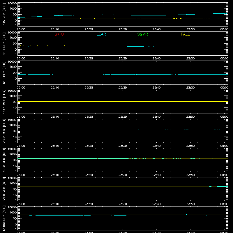Screen dimensions: 233x233
Task: Click 23:30 tick under the 245 MHz panel
Action: (x=123, y=29)
